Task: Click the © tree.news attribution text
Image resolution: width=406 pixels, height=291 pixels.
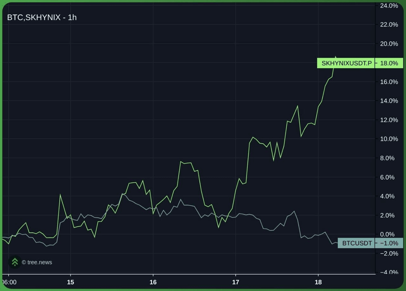Action: 37,262
